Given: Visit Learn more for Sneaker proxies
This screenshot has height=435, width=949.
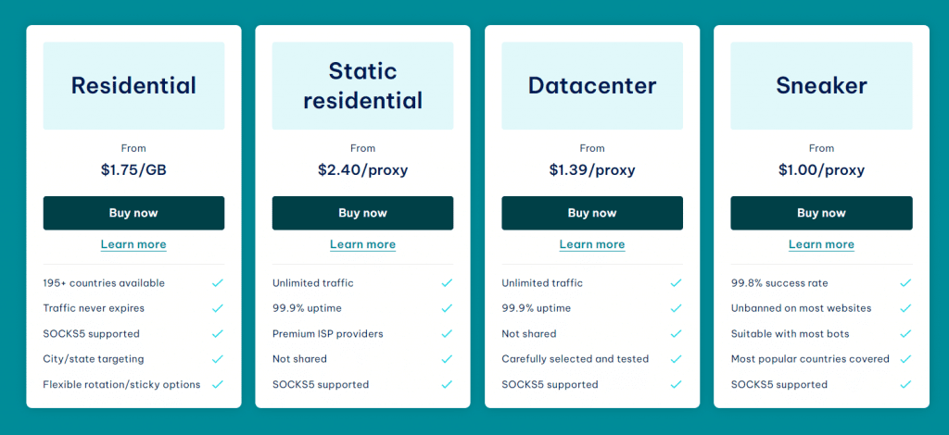Looking at the screenshot, I should (821, 244).
